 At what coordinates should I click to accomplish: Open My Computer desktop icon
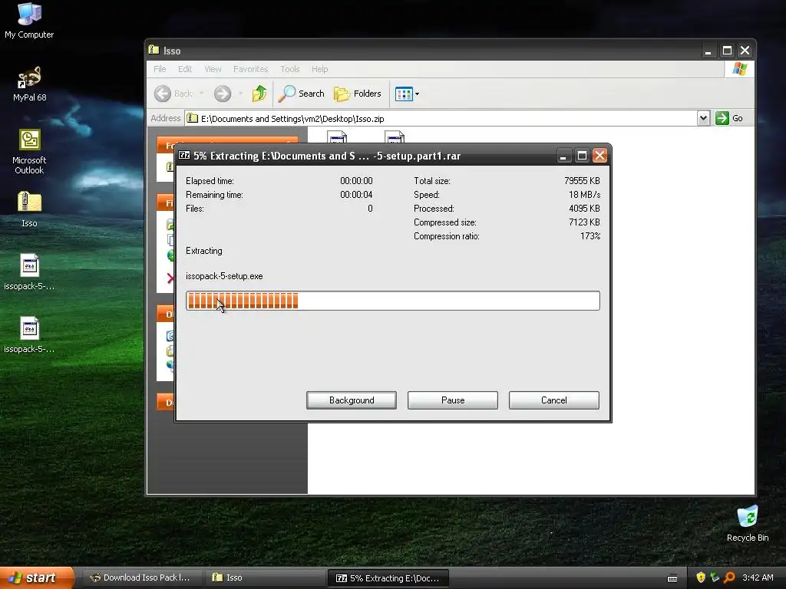coord(29,20)
